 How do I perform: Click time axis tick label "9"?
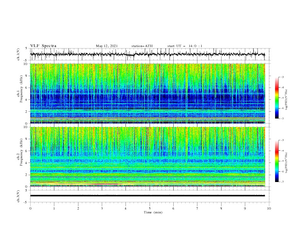click(245, 208)
